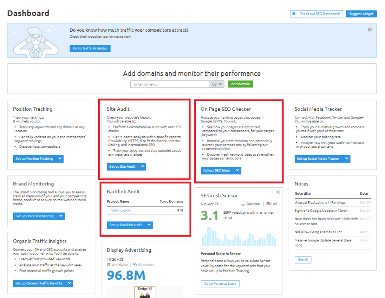Click See all in Notes
The image size is (385, 298).
pos(303,260)
